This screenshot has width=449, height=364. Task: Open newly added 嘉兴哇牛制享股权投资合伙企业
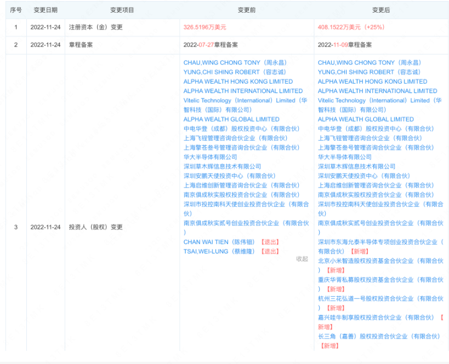click(x=376, y=317)
